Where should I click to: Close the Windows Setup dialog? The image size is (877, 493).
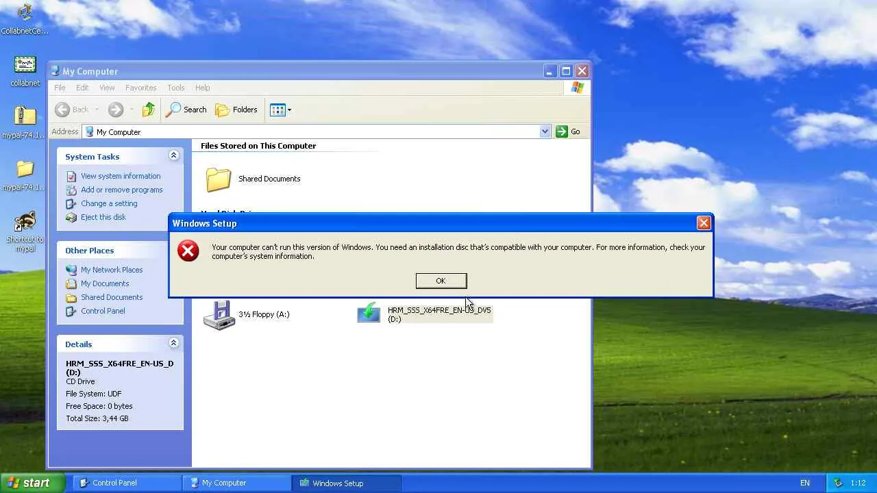pyautogui.click(x=703, y=223)
